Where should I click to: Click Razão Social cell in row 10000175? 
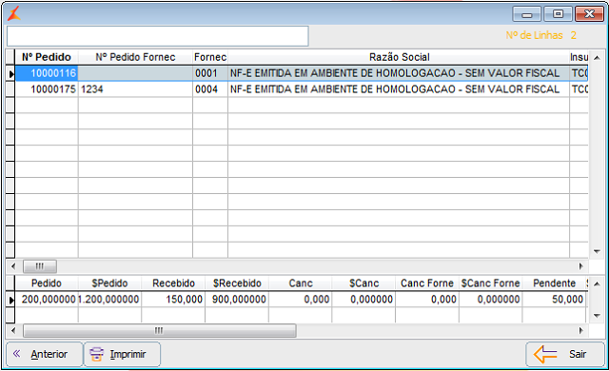click(399, 89)
